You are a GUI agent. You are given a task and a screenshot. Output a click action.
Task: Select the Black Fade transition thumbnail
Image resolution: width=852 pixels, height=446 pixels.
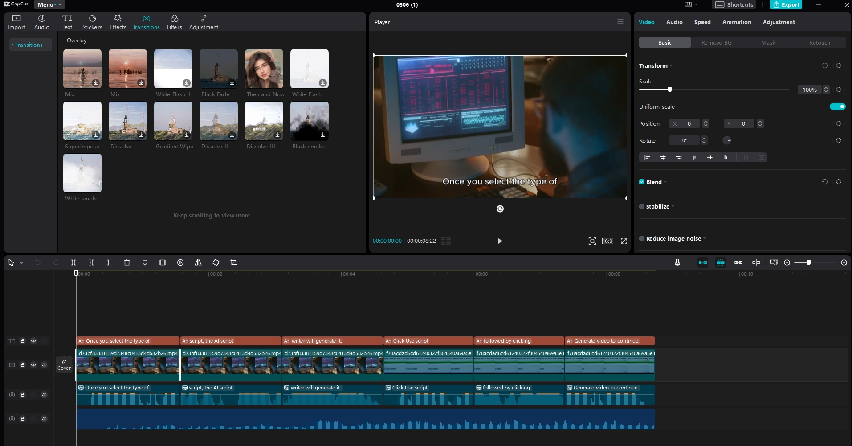[218, 69]
